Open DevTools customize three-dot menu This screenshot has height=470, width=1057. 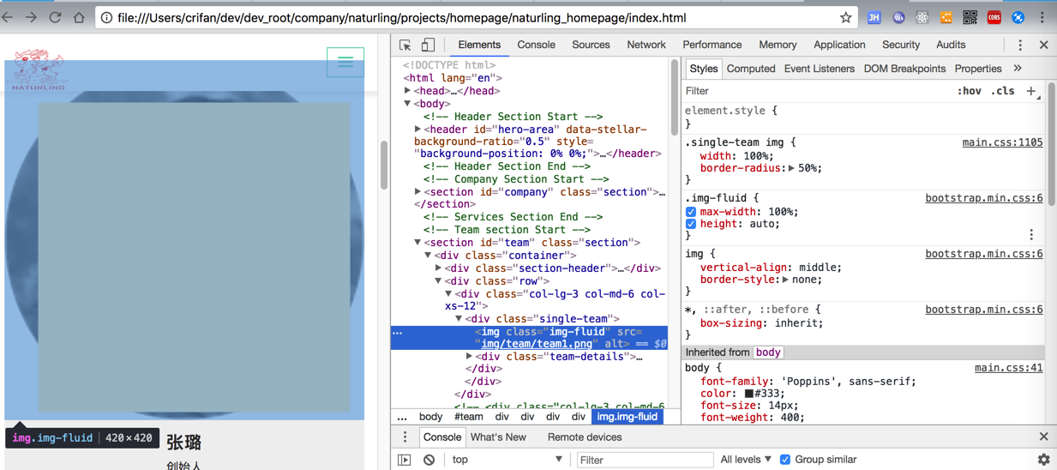tap(1020, 45)
